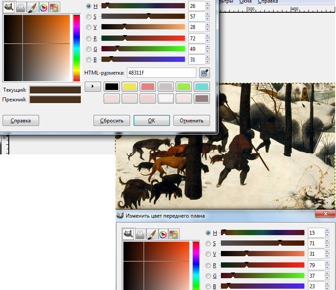The image size is (336, 290).
Task: Click the S value spinner arrows showing 57
Action: [207, 17]
